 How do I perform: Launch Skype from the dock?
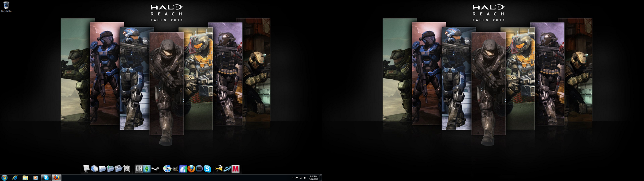pos(207,169)
